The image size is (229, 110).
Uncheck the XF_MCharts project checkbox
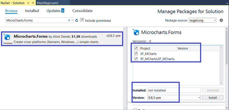coord(136,53)
